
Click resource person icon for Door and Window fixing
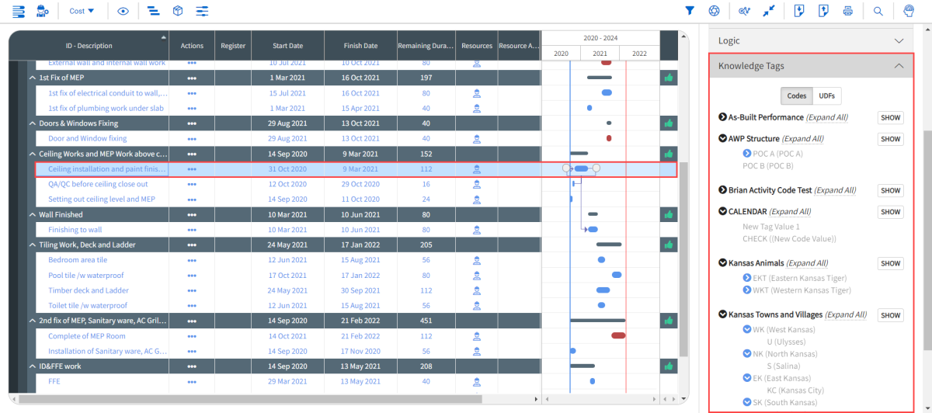(x=477, y=138)
